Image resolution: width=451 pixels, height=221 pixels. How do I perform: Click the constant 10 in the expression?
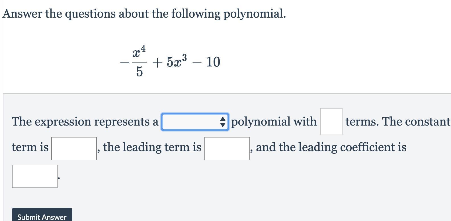pos(213,62)
